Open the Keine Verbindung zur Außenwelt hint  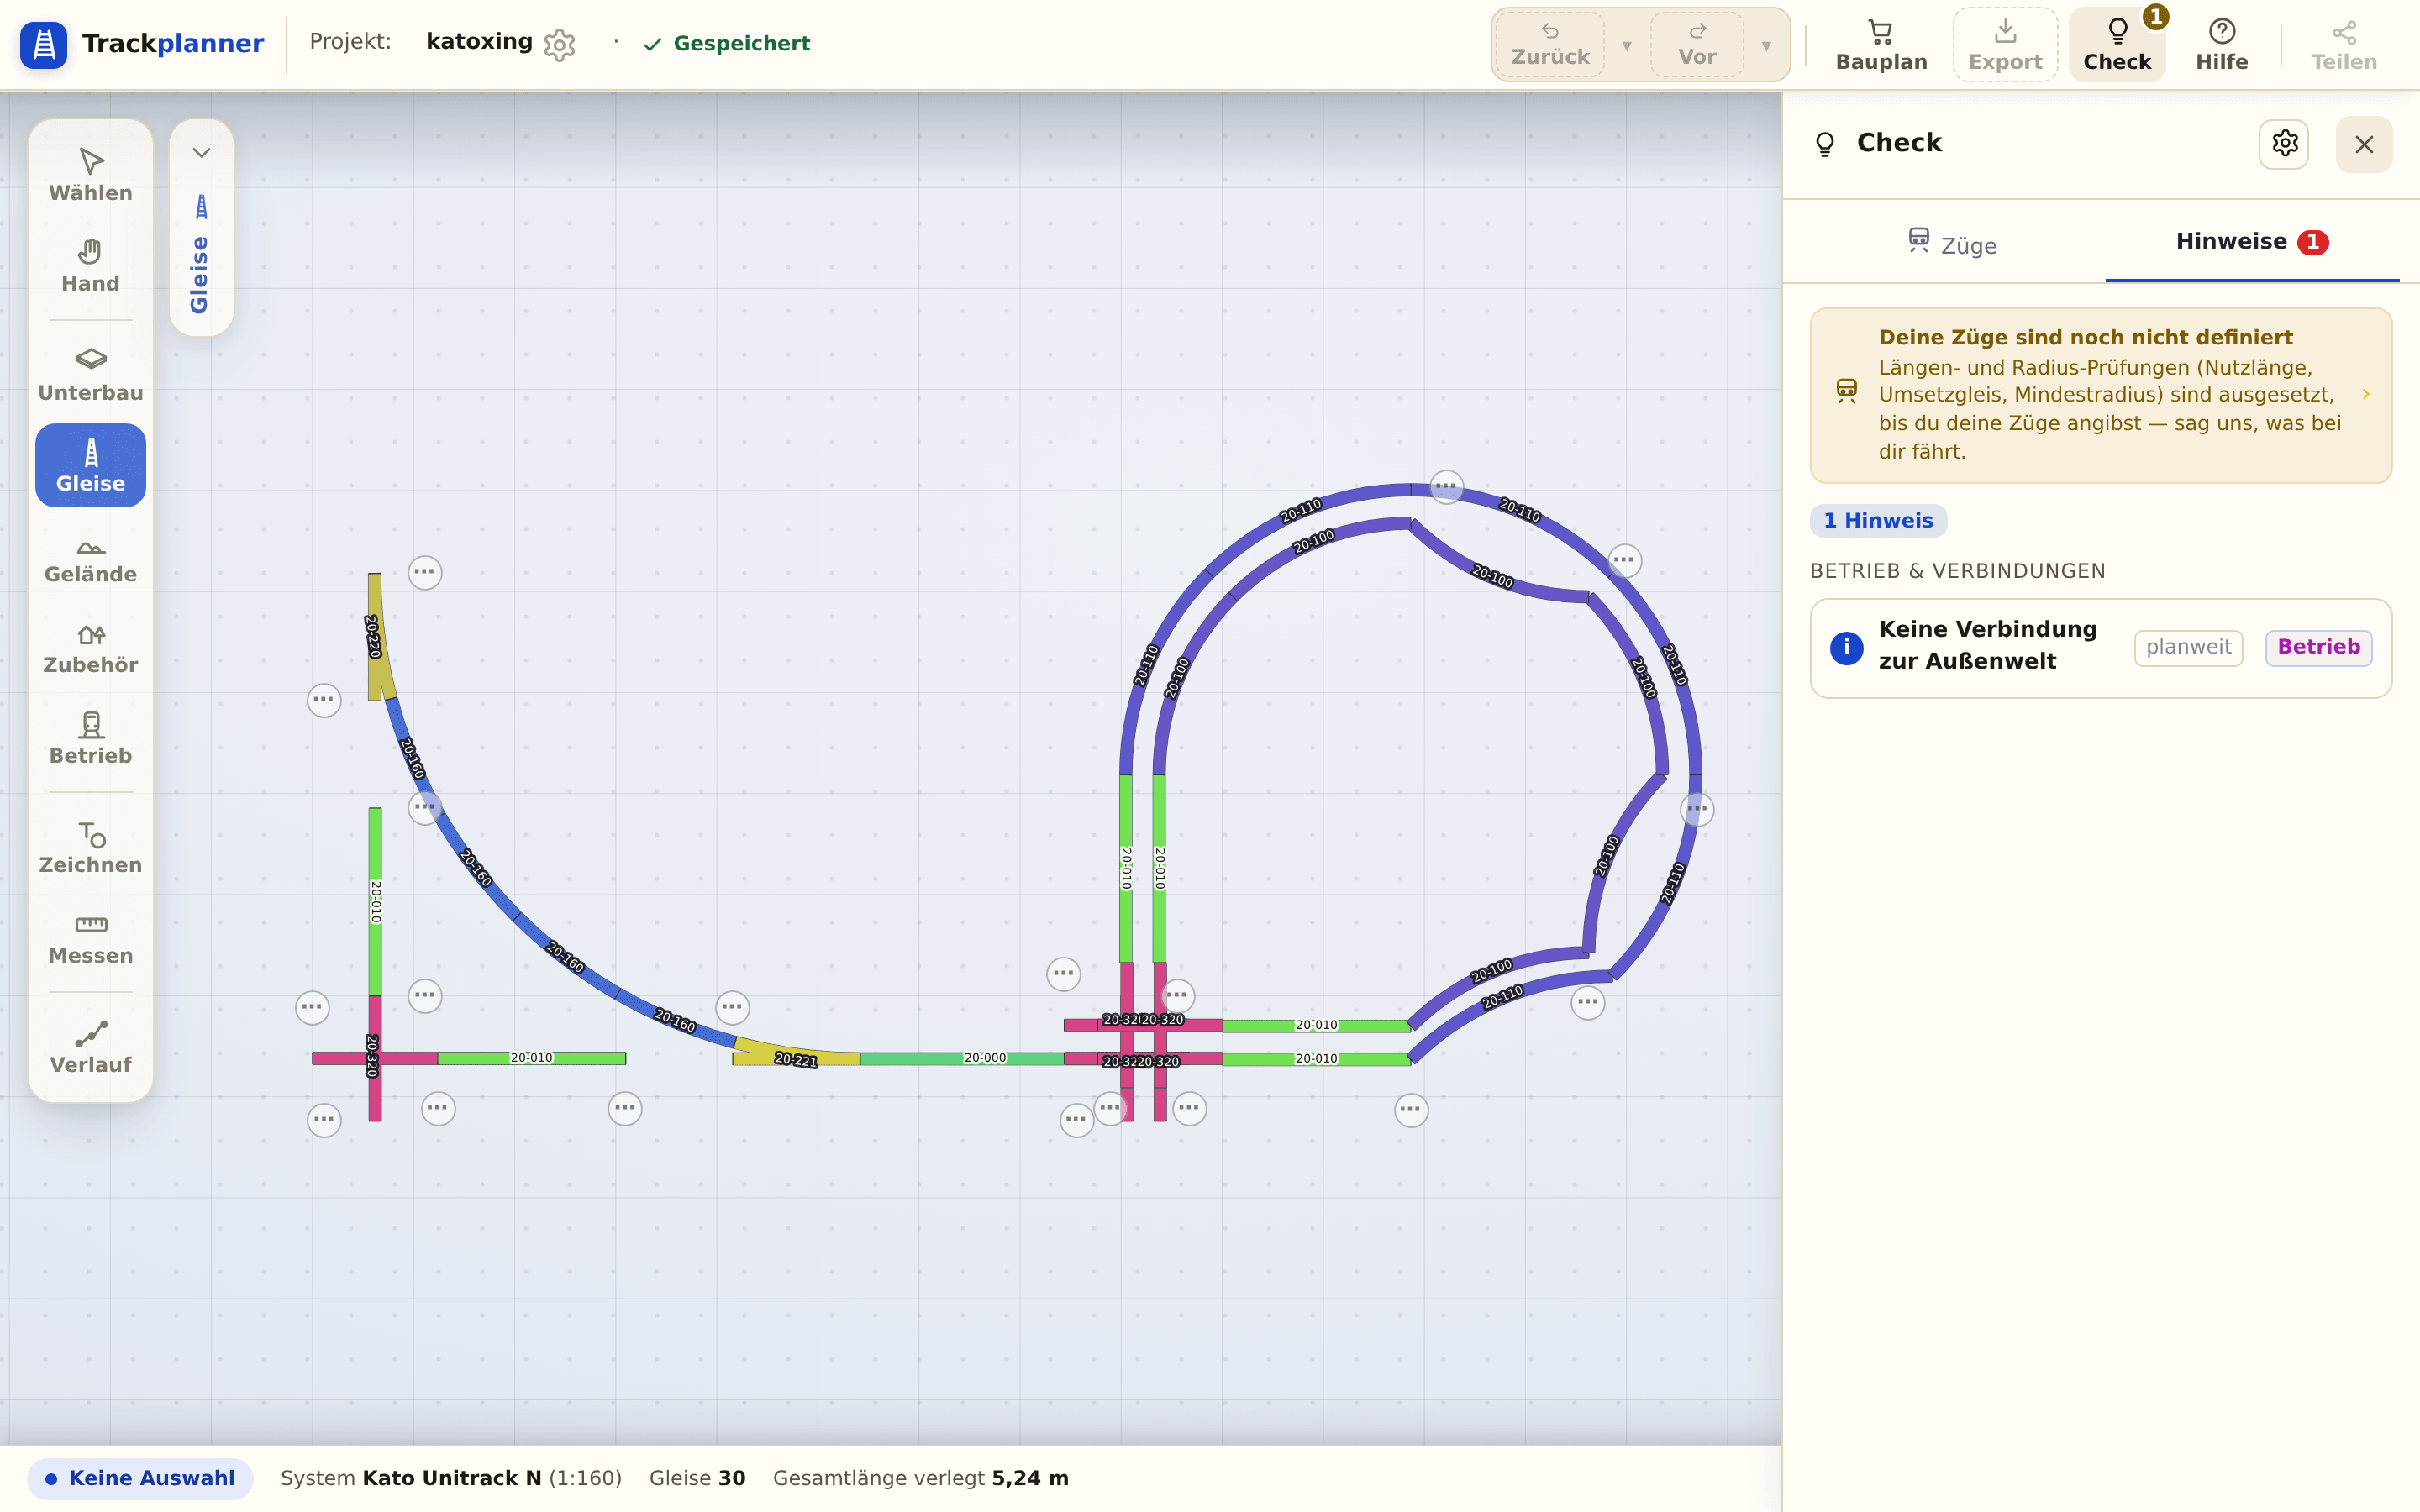(2101, 648)
